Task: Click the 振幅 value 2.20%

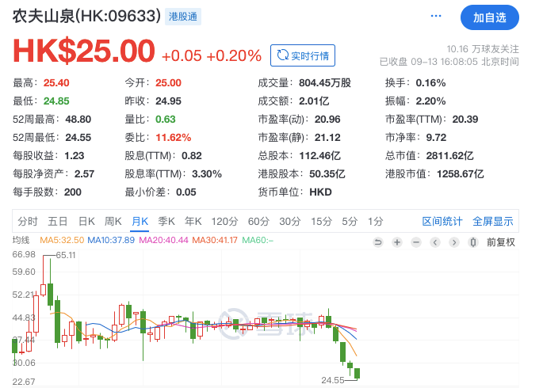Action: (430, 101)
